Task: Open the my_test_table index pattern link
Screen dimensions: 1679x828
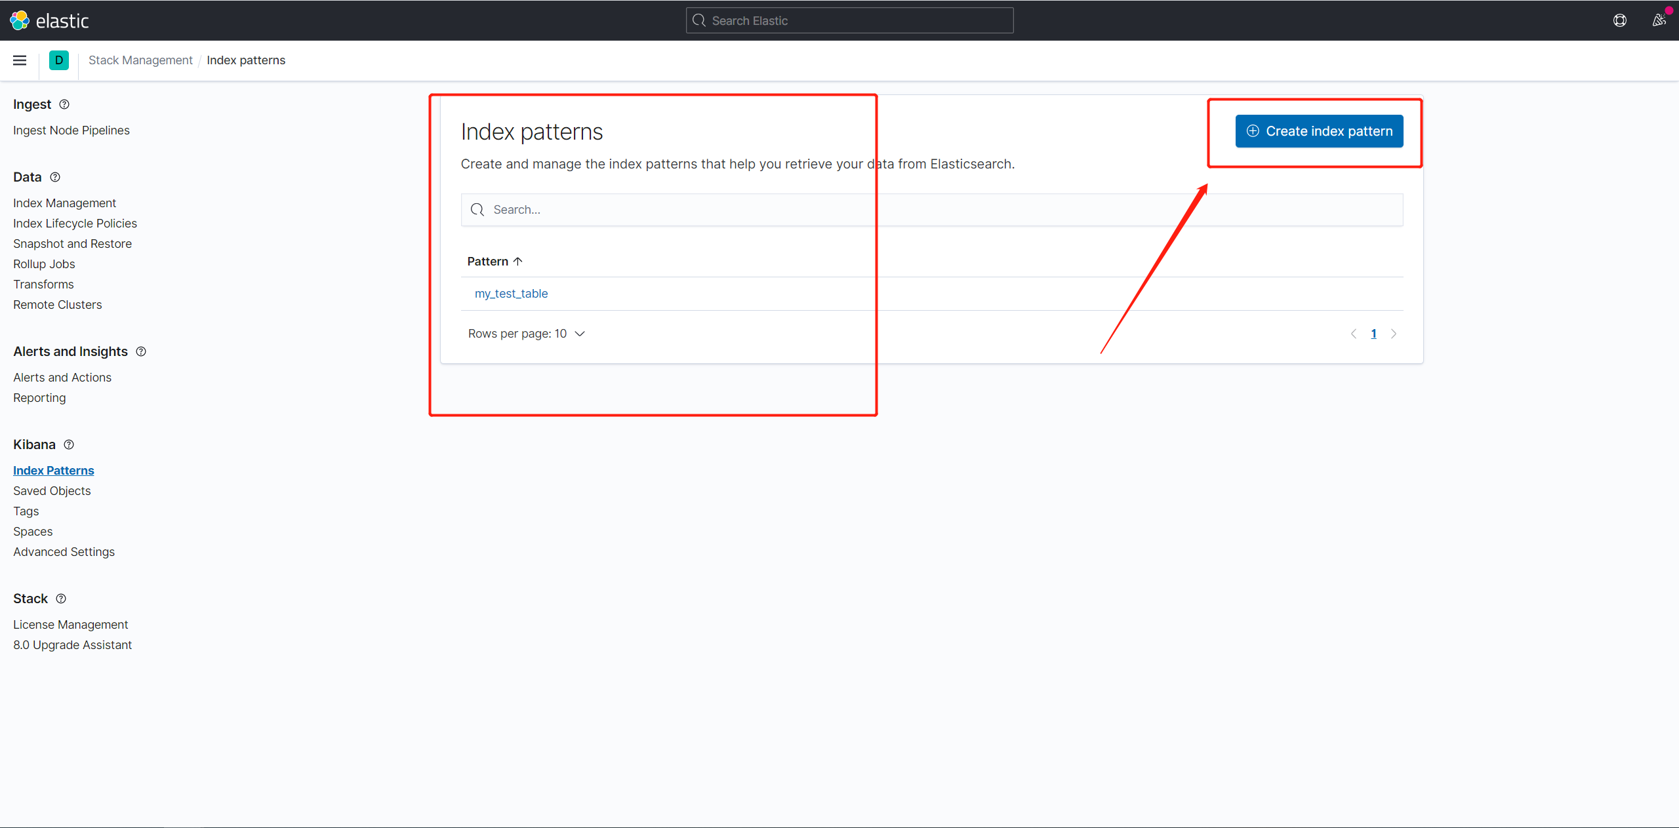Action: pos(511,293)
